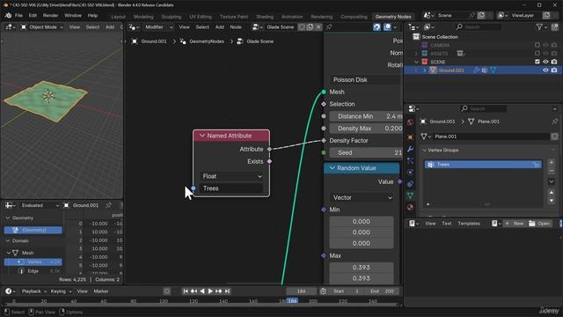The height and width of the screenshot is (317, 563).
Task: Open the Modifiers wrench properties tab
Action: tap(410, 149)
